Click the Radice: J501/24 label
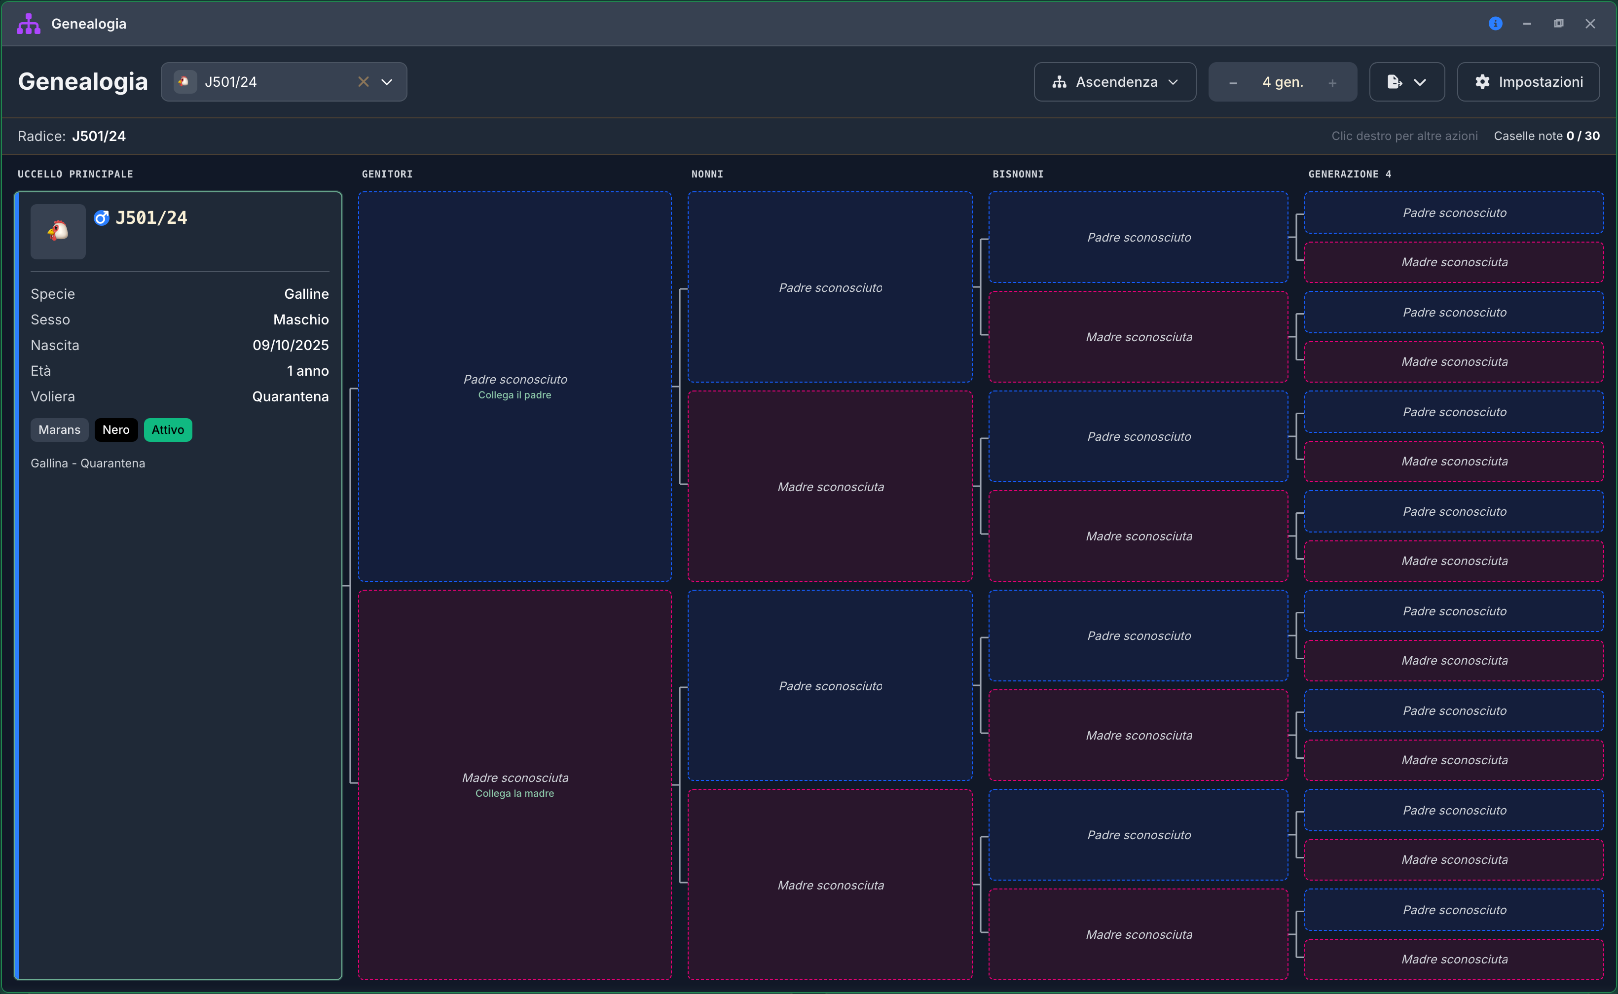The height and width of the screenshot is (994, 1618). pos(72,136)
